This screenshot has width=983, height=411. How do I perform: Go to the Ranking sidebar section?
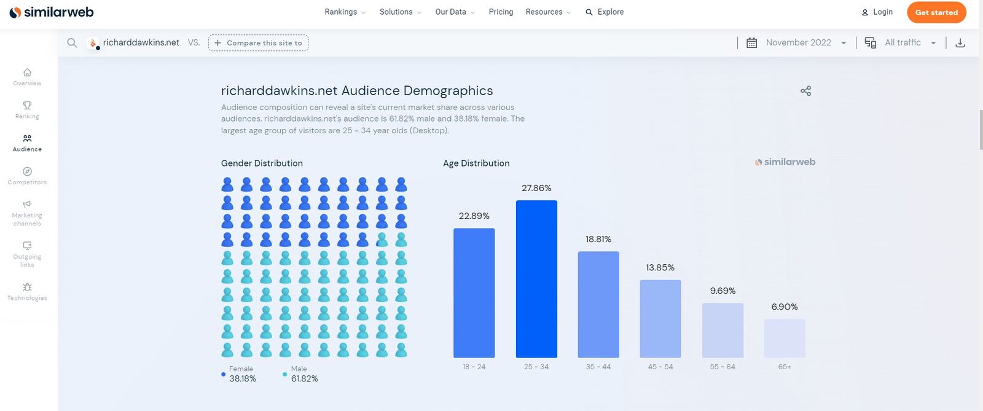tap(27, 110)
